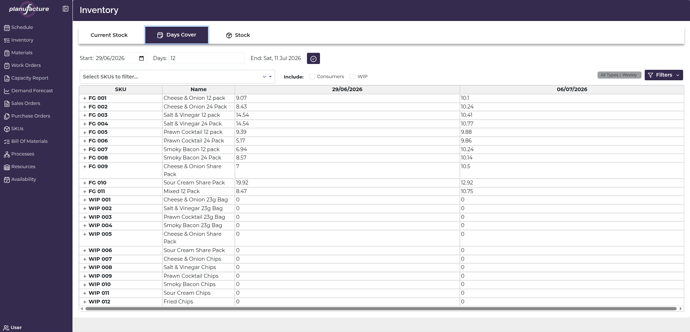Click the 29/06/2026 column header
The image size is (690, 332).
347,89
